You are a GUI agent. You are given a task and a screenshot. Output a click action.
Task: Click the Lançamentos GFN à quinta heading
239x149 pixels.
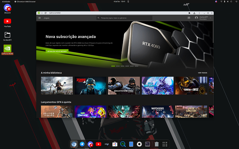click(56, 102)
